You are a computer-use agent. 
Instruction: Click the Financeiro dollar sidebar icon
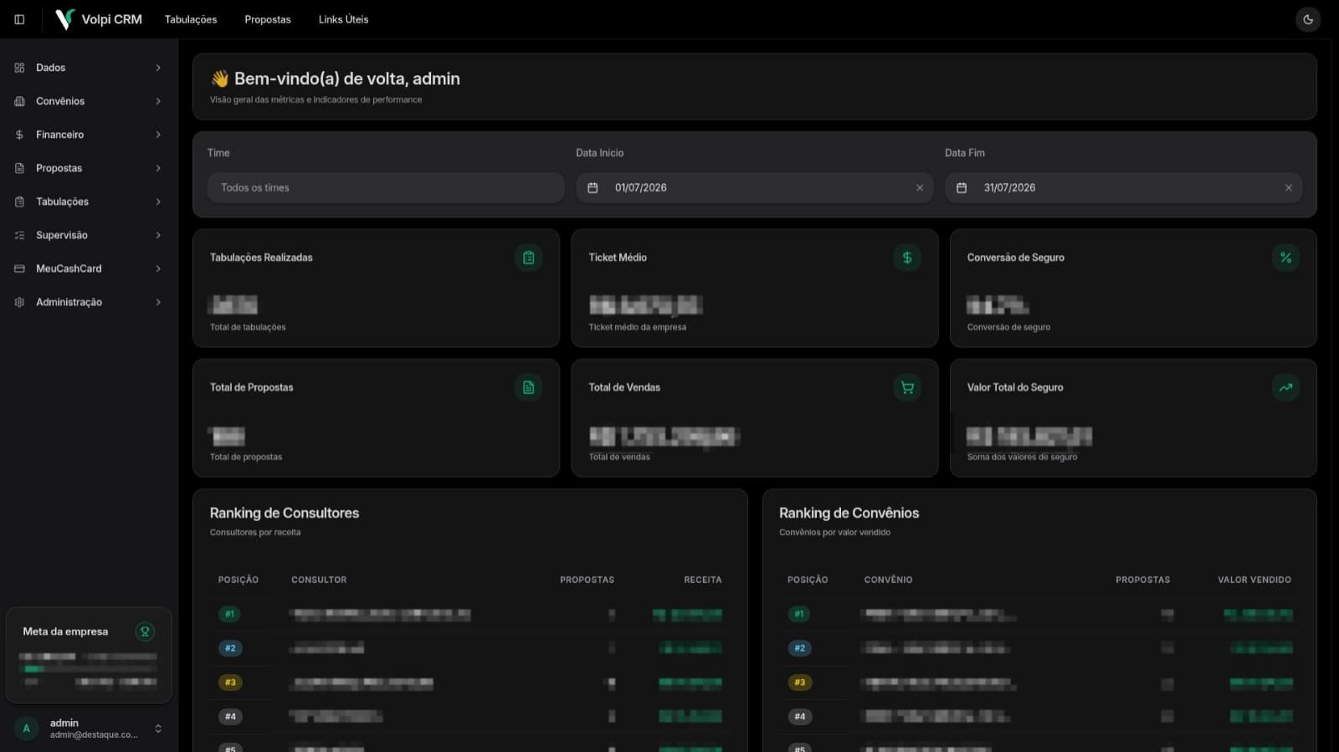point(19,135)
